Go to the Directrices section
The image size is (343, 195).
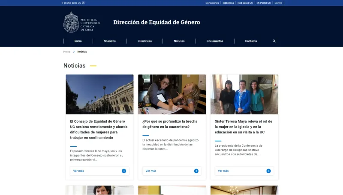(x=144, y=41)
